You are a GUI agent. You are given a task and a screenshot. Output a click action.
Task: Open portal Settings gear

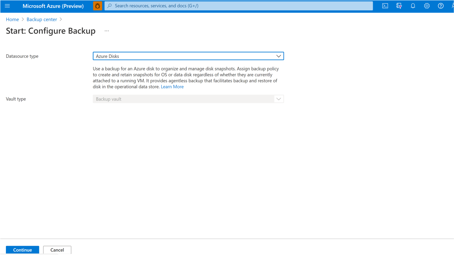(x=427, y=6)
